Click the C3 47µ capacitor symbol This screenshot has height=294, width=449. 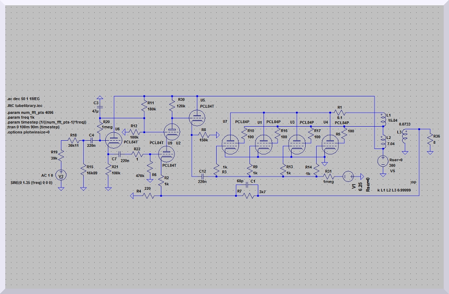tap(100, 106)
